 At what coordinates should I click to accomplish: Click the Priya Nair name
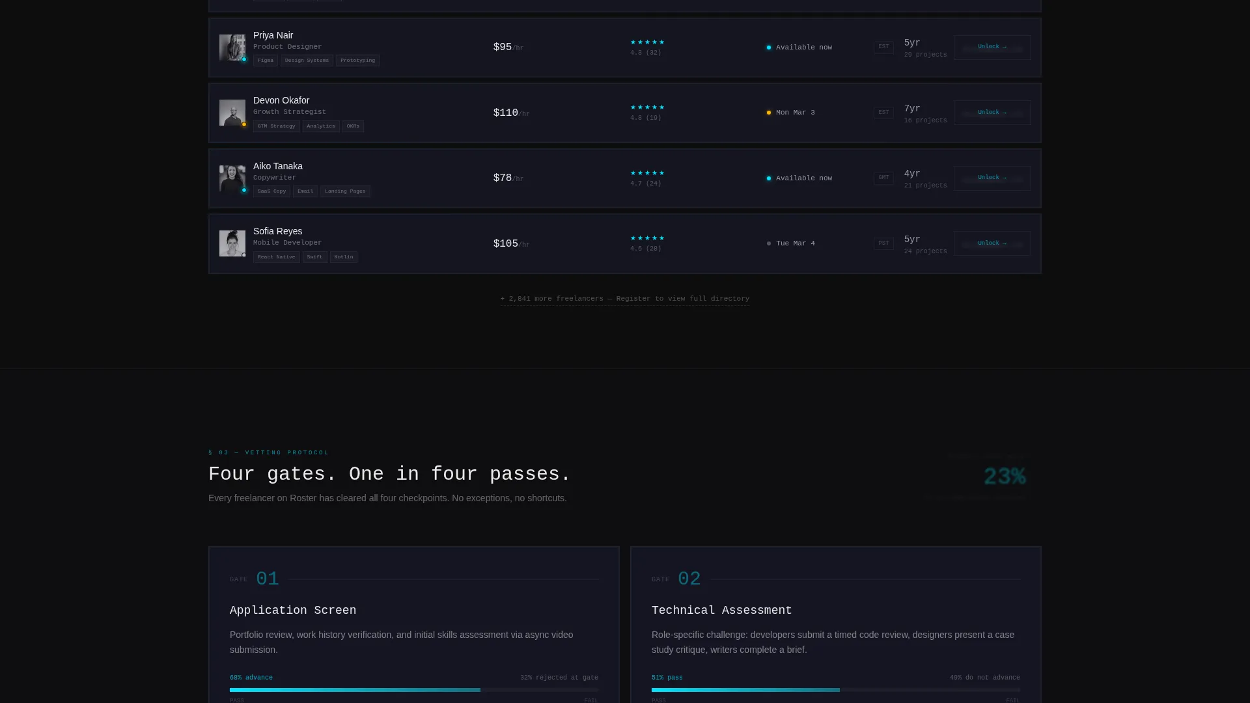tap(273, 35)
